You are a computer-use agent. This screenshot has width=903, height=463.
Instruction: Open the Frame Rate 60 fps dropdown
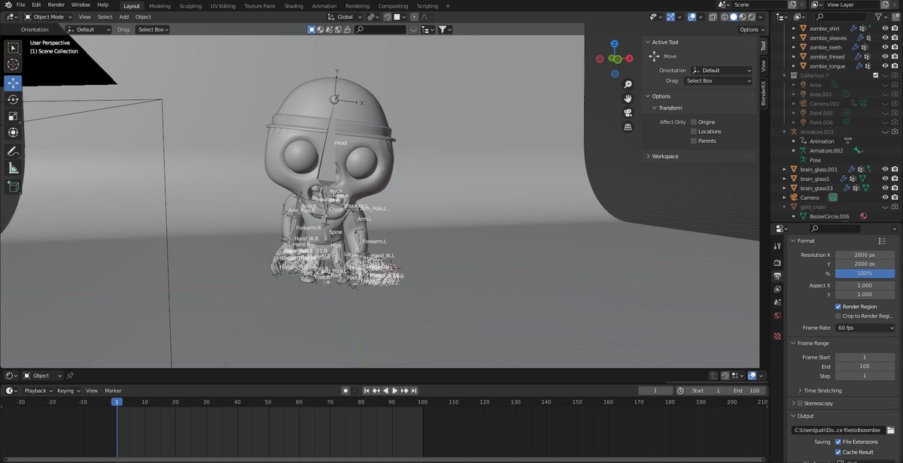pos(865,328)
